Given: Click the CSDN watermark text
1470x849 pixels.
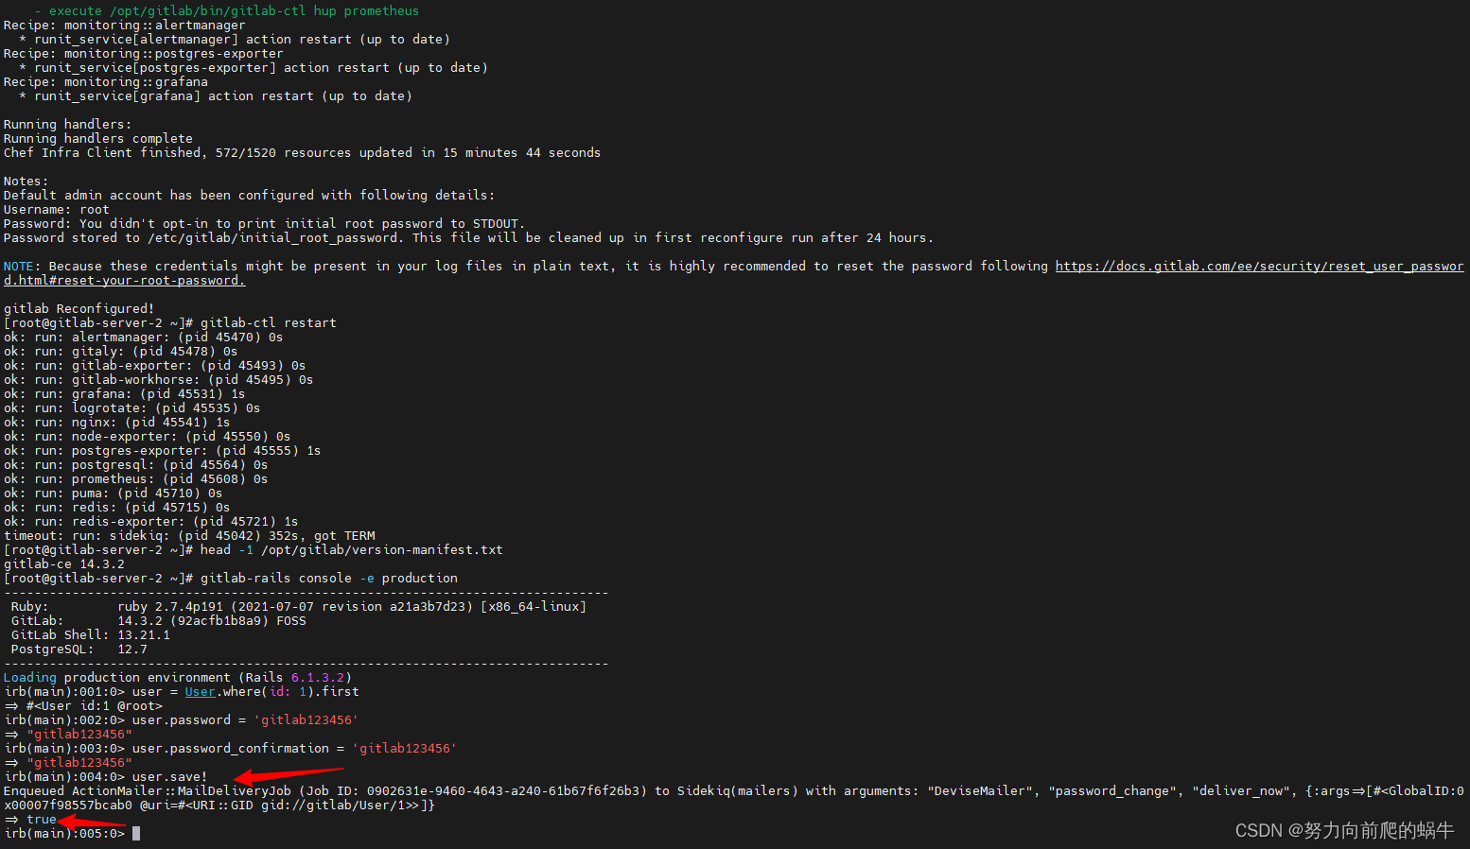Looking at the screenshot, I should tap(1344, 830).
